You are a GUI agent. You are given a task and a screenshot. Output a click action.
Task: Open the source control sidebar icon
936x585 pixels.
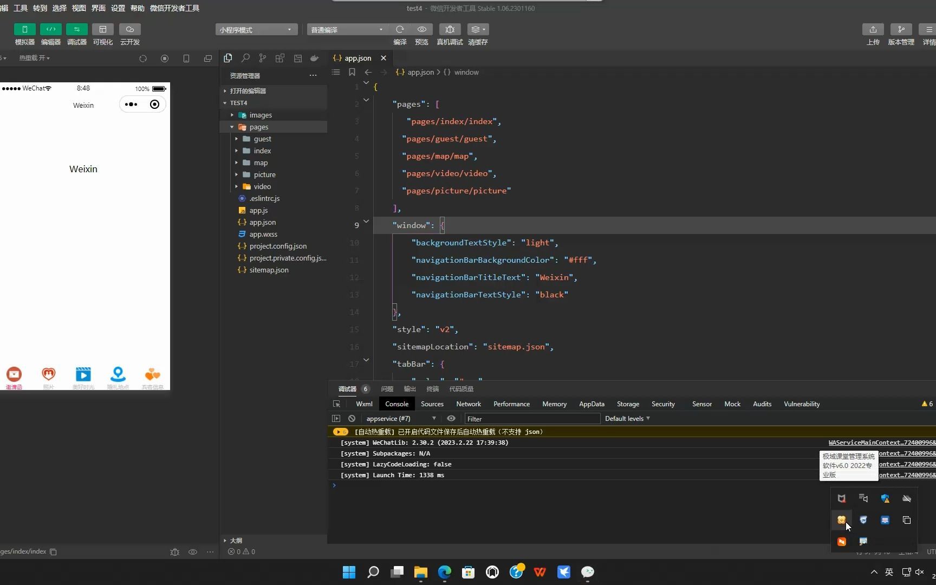(263, 58)
